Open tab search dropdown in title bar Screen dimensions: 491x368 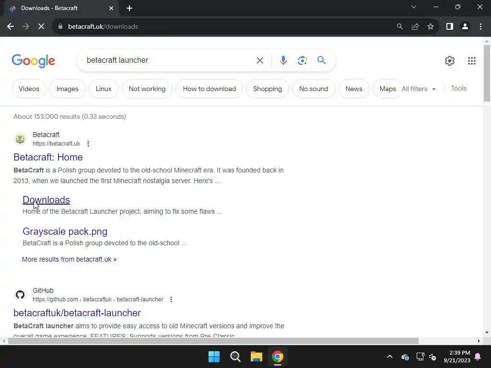[x=414, y=7]
